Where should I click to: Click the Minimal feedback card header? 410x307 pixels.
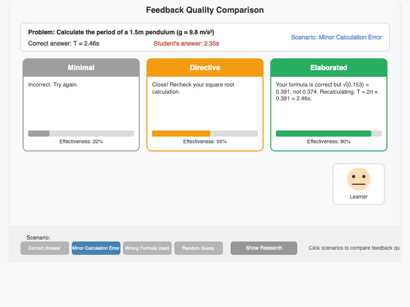point(81,67)
